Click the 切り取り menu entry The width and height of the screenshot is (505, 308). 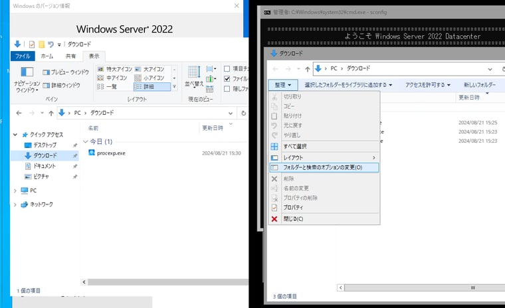click(x=324, y=96)
